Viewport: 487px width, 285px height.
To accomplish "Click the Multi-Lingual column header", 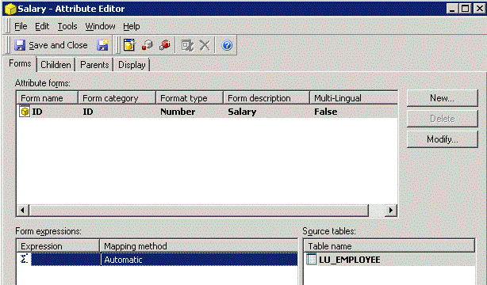I will click(x=354, y=98).
